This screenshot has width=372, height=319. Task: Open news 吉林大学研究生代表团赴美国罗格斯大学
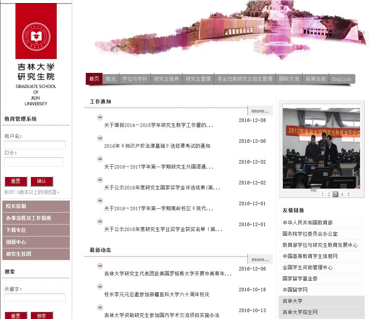[x=168, y=274]
